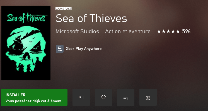
Task: Open the Sea of Thieves cover thumbnail
Action: [26, 43]
